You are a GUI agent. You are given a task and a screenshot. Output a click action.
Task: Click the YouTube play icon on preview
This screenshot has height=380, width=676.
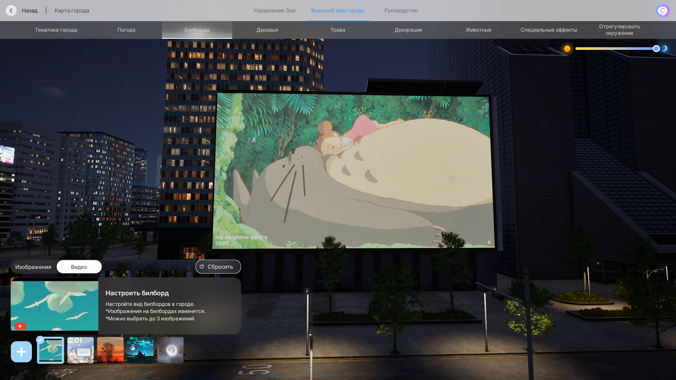[20, 326]
